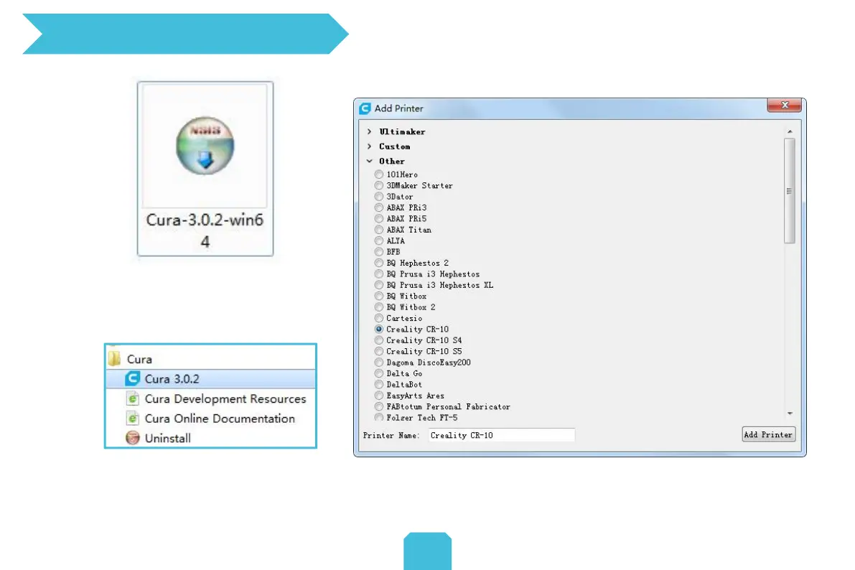Choose the ABAX Titan printer

(x=379, y=230)
